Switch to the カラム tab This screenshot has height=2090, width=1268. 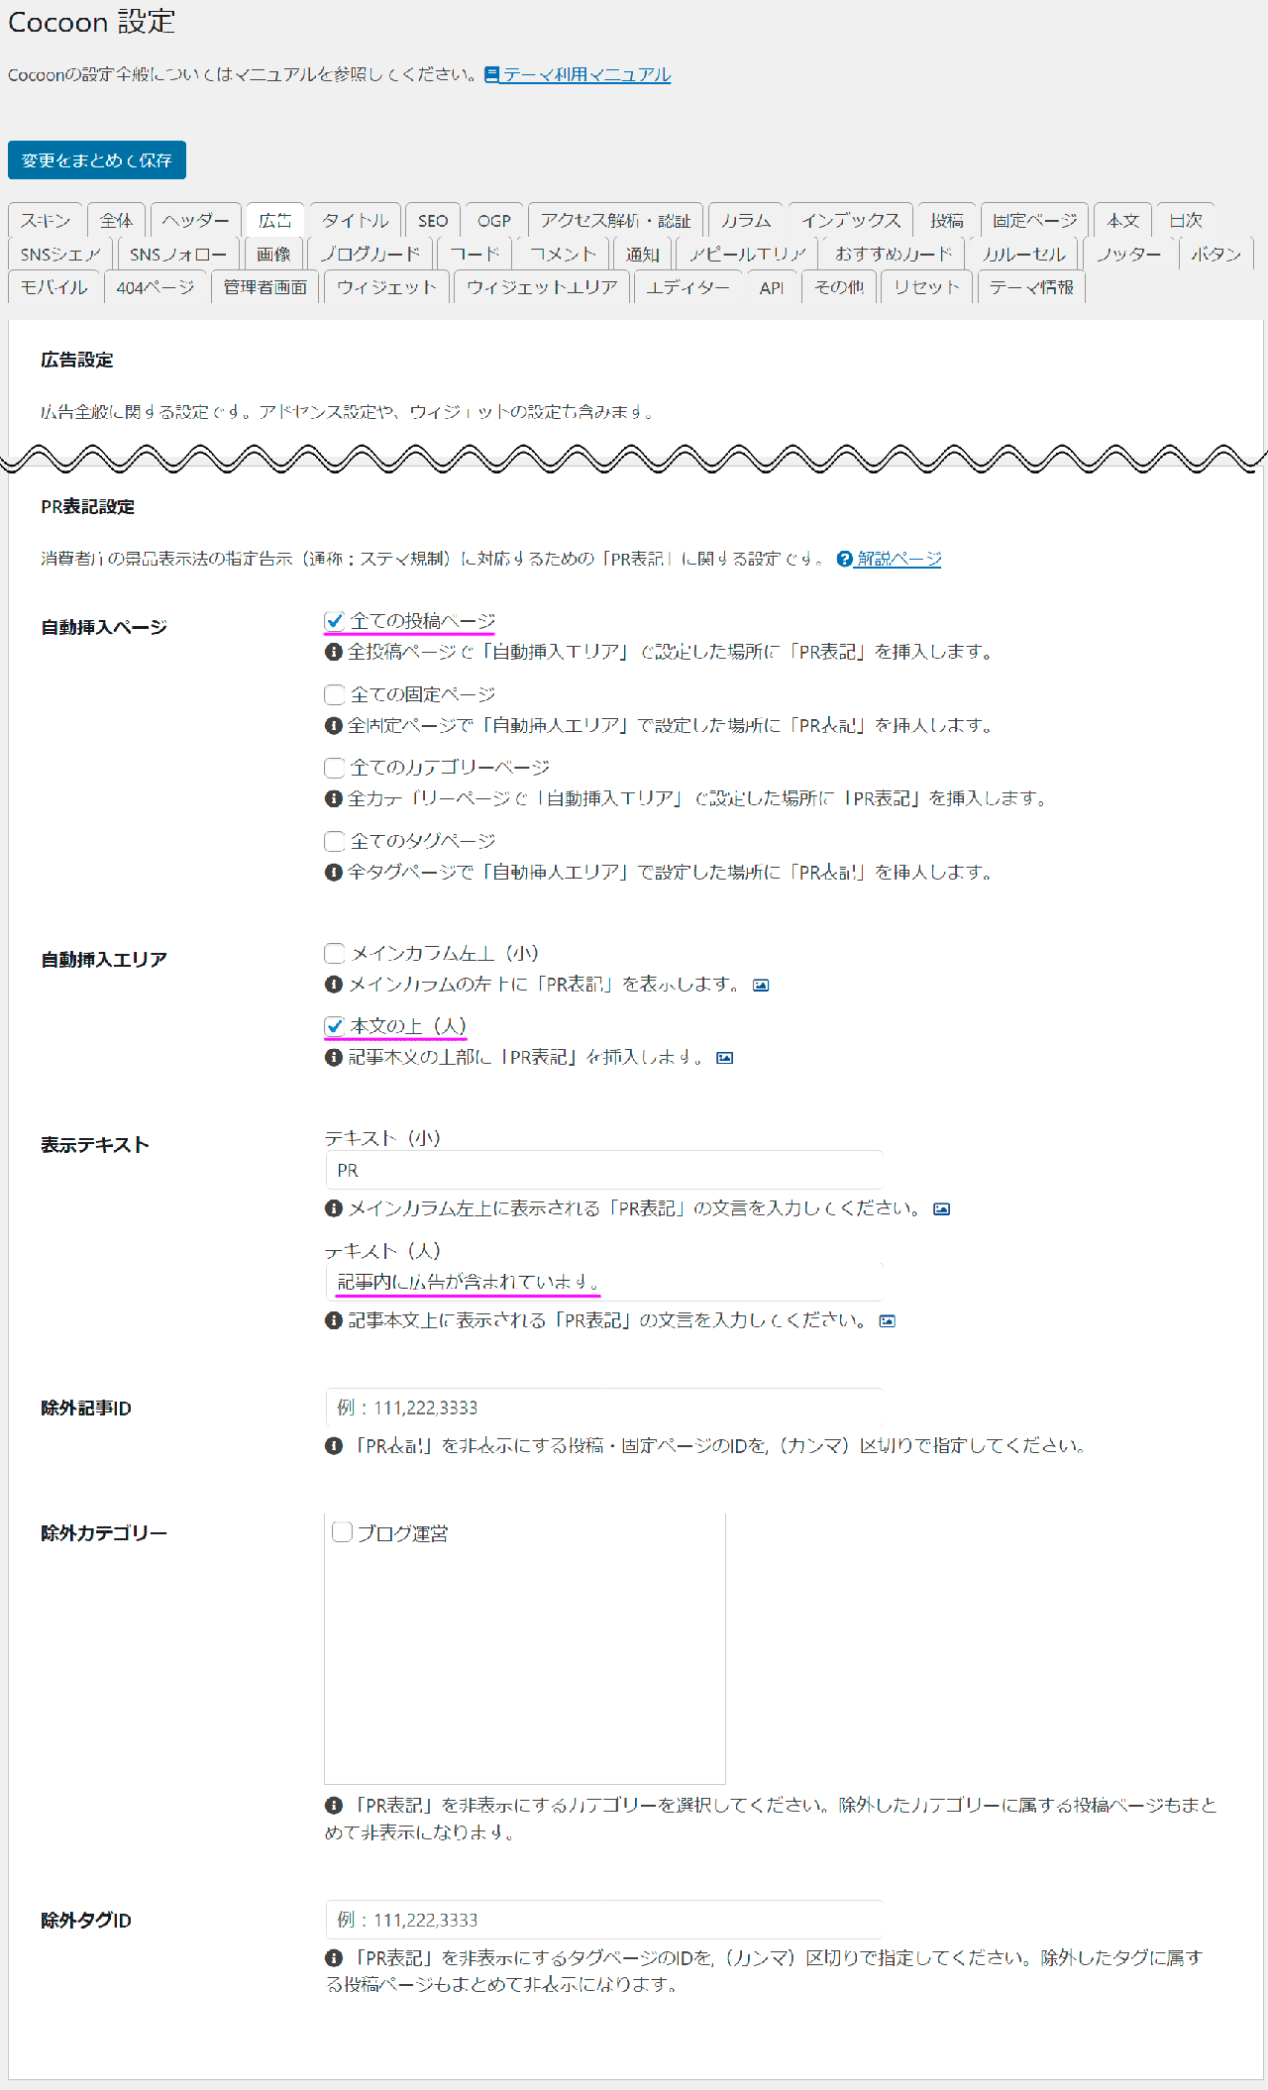(x=746, y=220)
